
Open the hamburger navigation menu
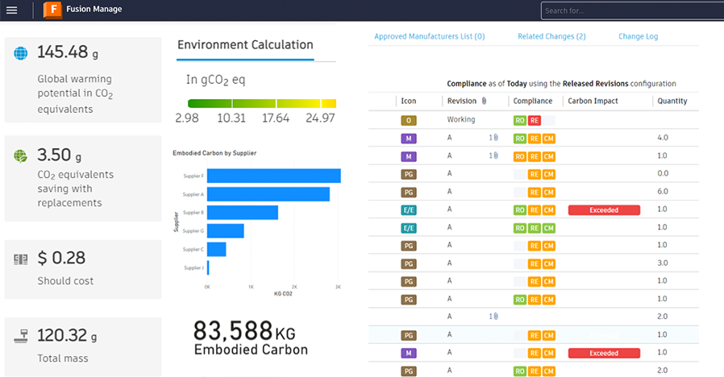[x=11, y=10]
